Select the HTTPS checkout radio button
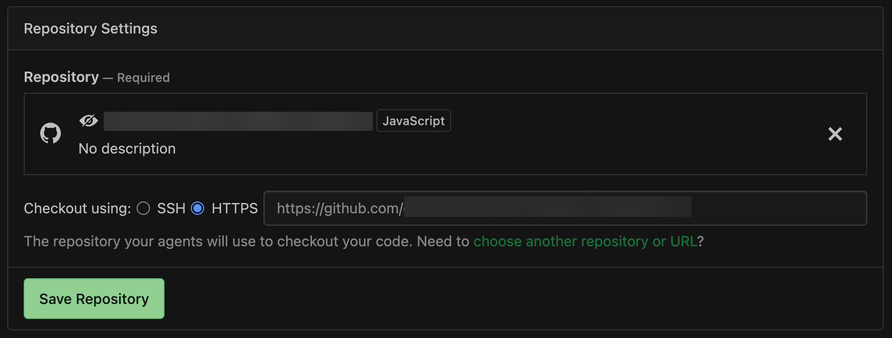892x338 pixels. [197, 208]
